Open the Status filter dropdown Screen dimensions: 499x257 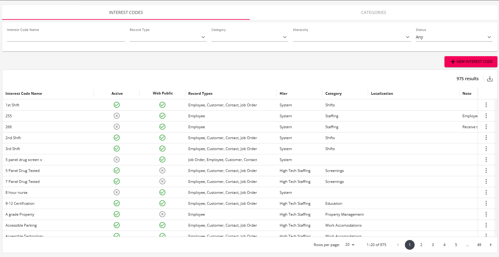(x=454, y=37)
